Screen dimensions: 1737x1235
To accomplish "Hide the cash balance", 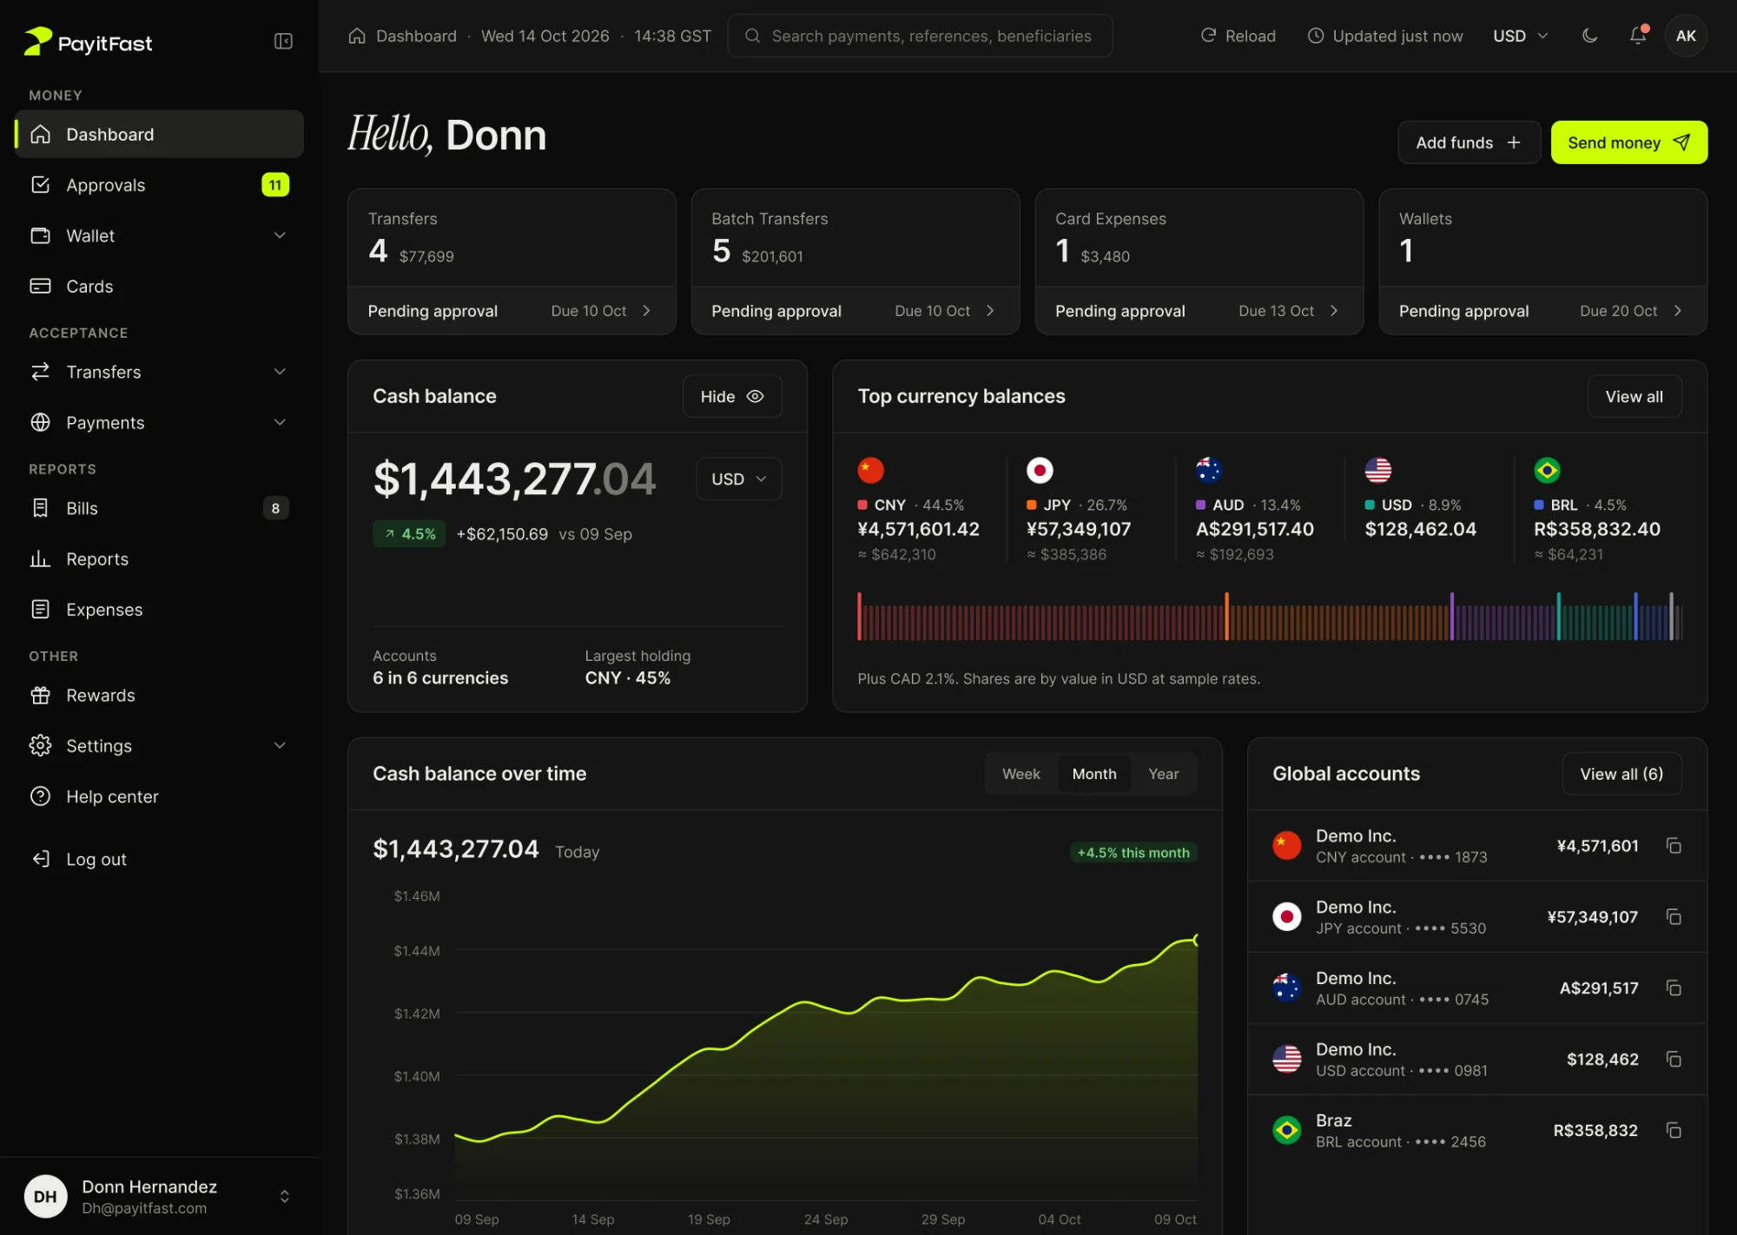I will (x=732, y=396).
